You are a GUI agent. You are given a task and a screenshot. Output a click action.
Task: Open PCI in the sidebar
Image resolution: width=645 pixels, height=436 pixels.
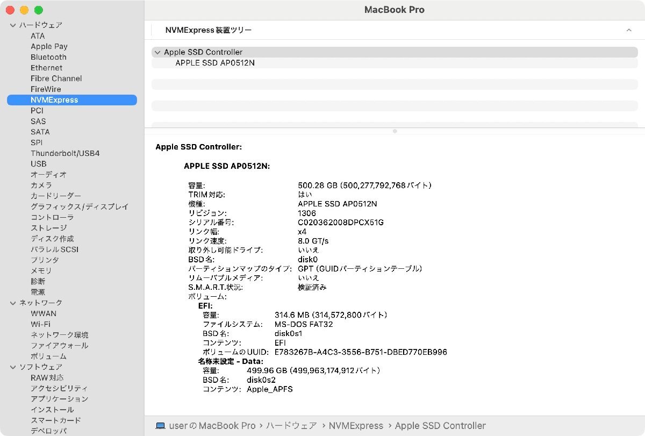pyautogui.click(x=37, y=110)
